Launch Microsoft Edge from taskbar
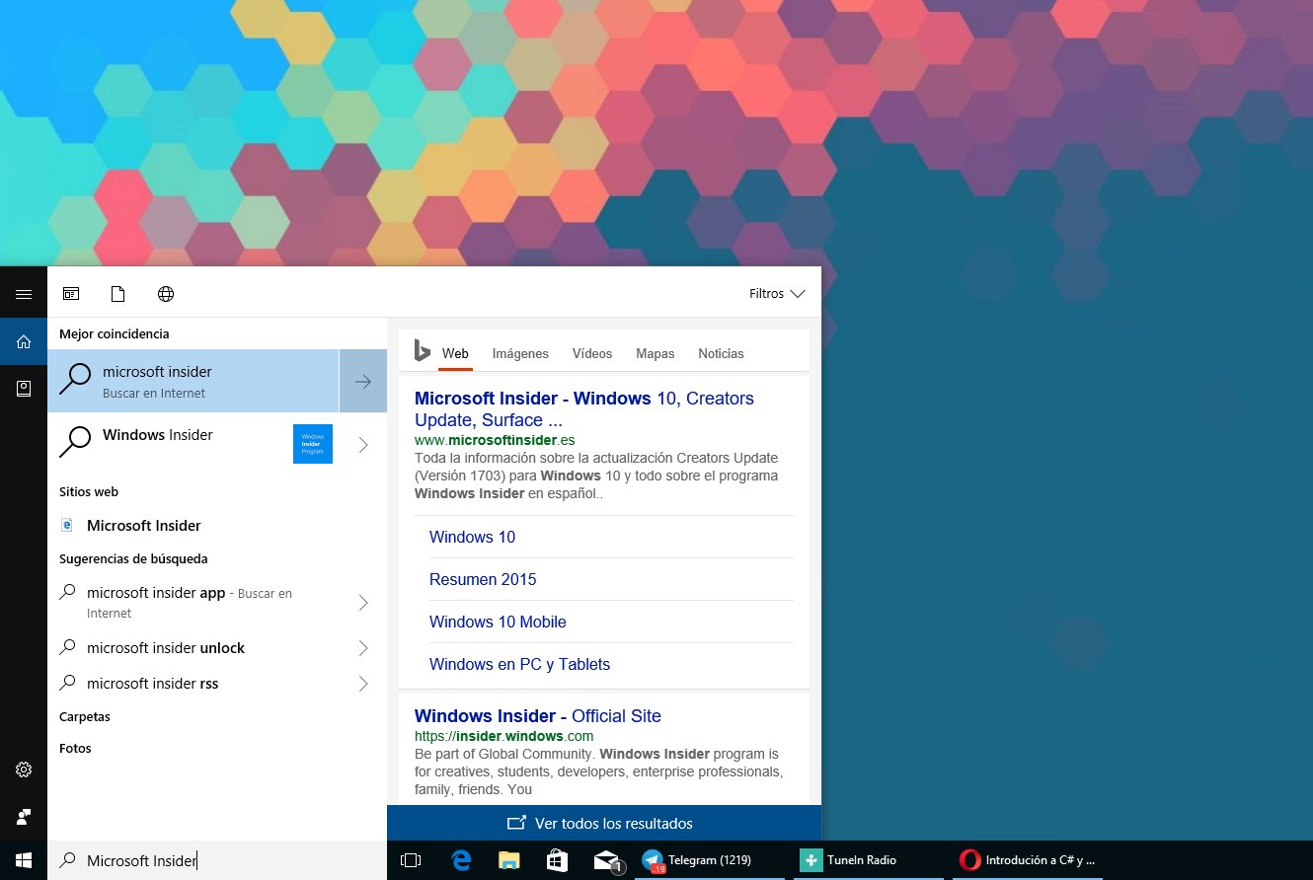 [x=461, y=860]
